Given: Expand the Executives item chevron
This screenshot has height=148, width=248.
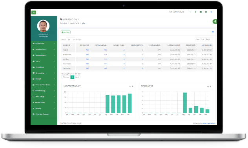Looking at the screenshot, I should coord(54,67).
